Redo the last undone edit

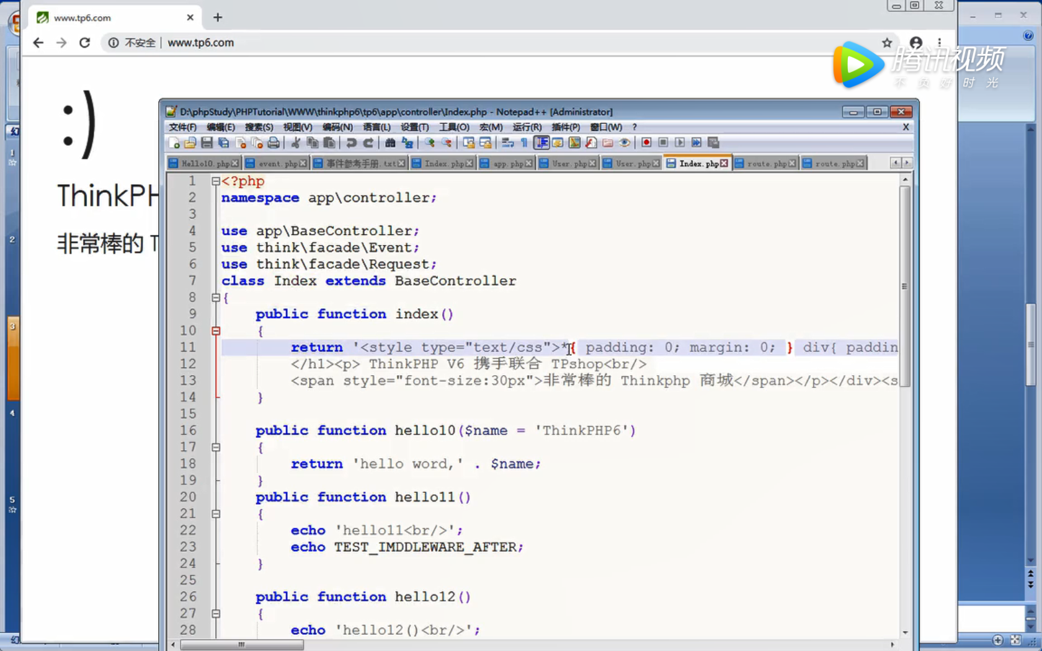pyautogui.click(x=368, y=143)
